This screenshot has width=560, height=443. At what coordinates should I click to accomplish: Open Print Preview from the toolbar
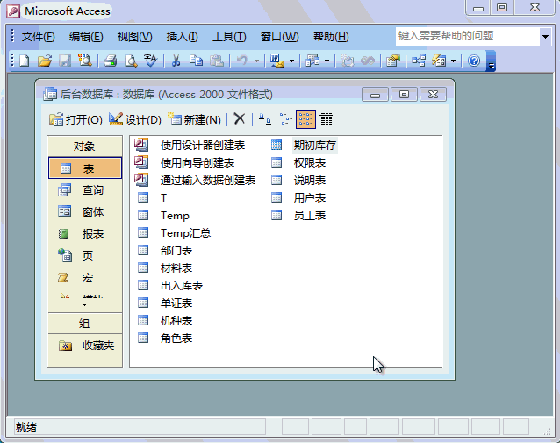click(131, 61)
